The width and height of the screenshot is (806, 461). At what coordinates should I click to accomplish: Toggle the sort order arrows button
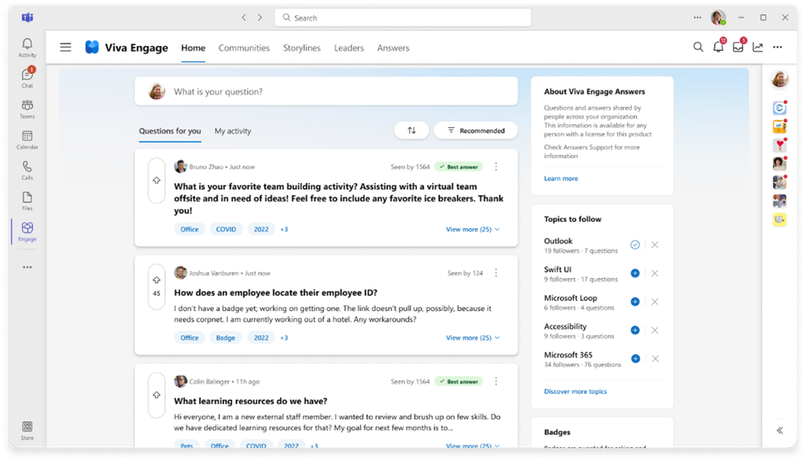click(x=411, y=131)
